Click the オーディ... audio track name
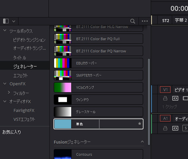The image size is (188, 159). tap(181, 119)
